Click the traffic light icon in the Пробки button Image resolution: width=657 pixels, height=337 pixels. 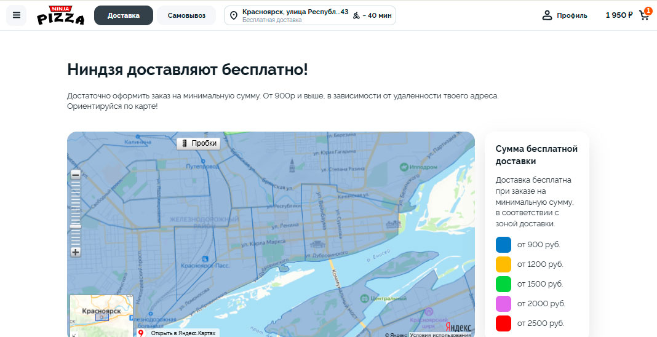(x=185, y=143)
